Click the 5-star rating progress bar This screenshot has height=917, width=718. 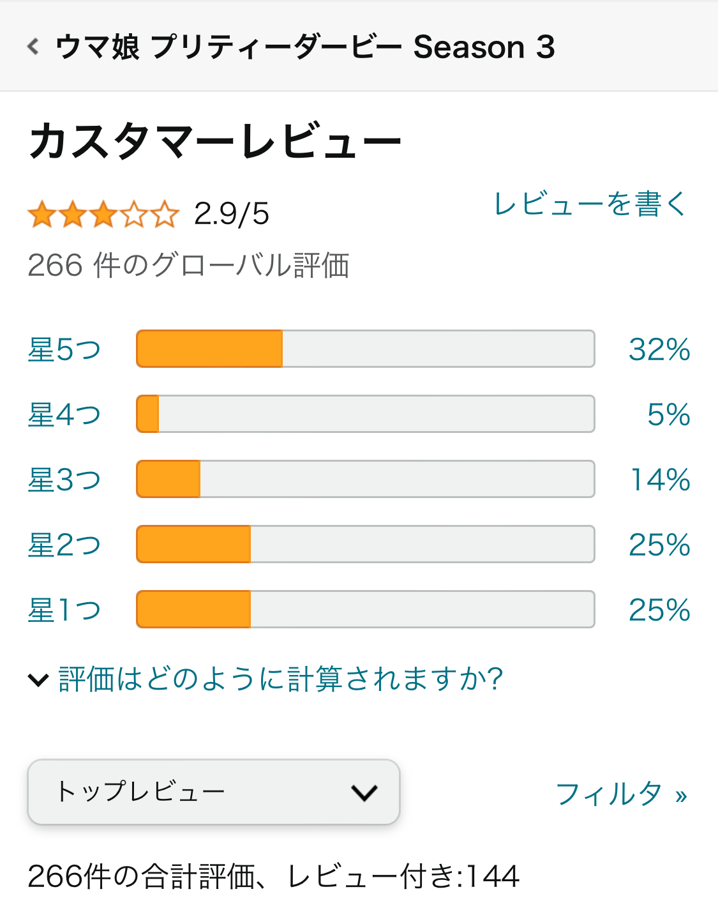[x=365, y=349]
